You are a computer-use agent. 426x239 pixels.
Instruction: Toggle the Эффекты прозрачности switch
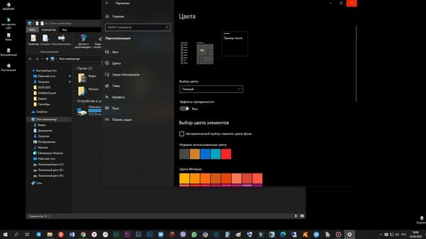pyautogui.click(x=184, y=109)
